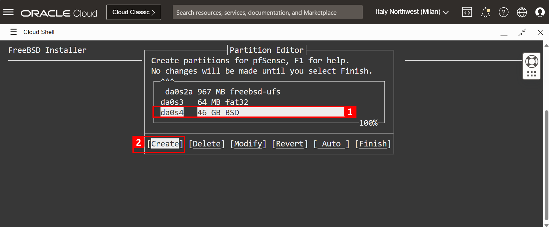Click the FreeBSD Installer heading text

(47, 50)
